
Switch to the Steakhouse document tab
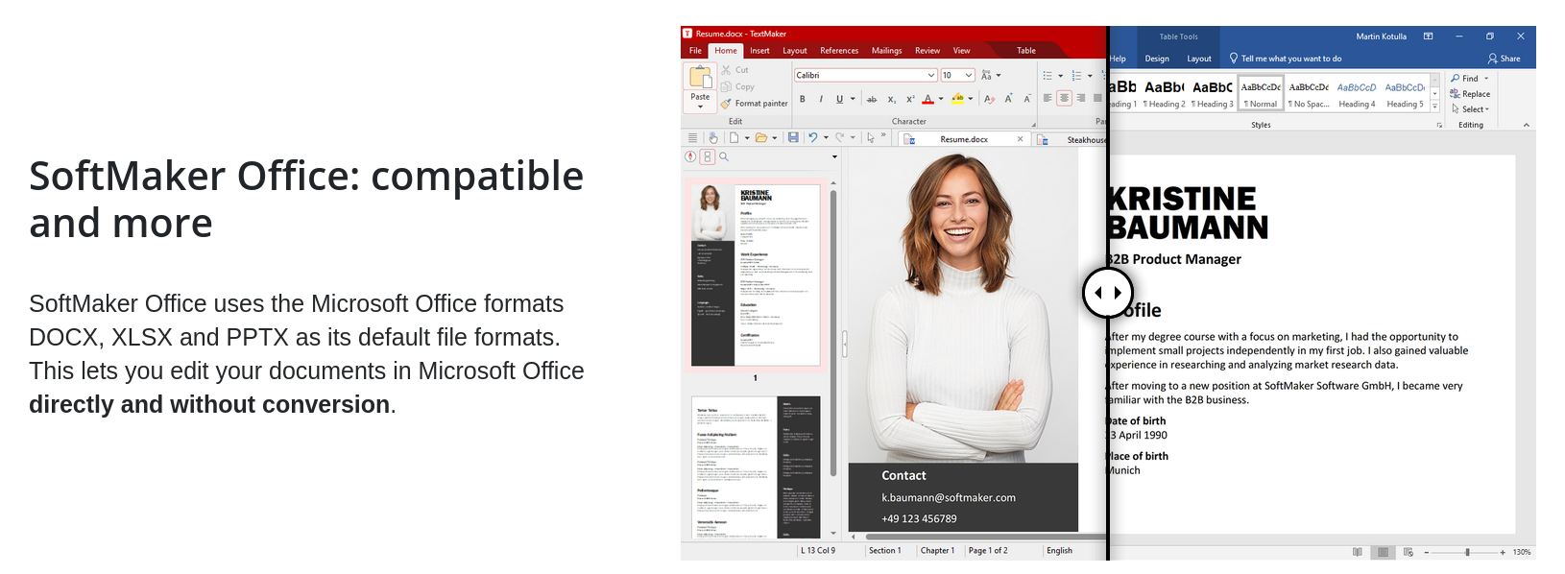pyautogui.click(x=1071, y=139)
